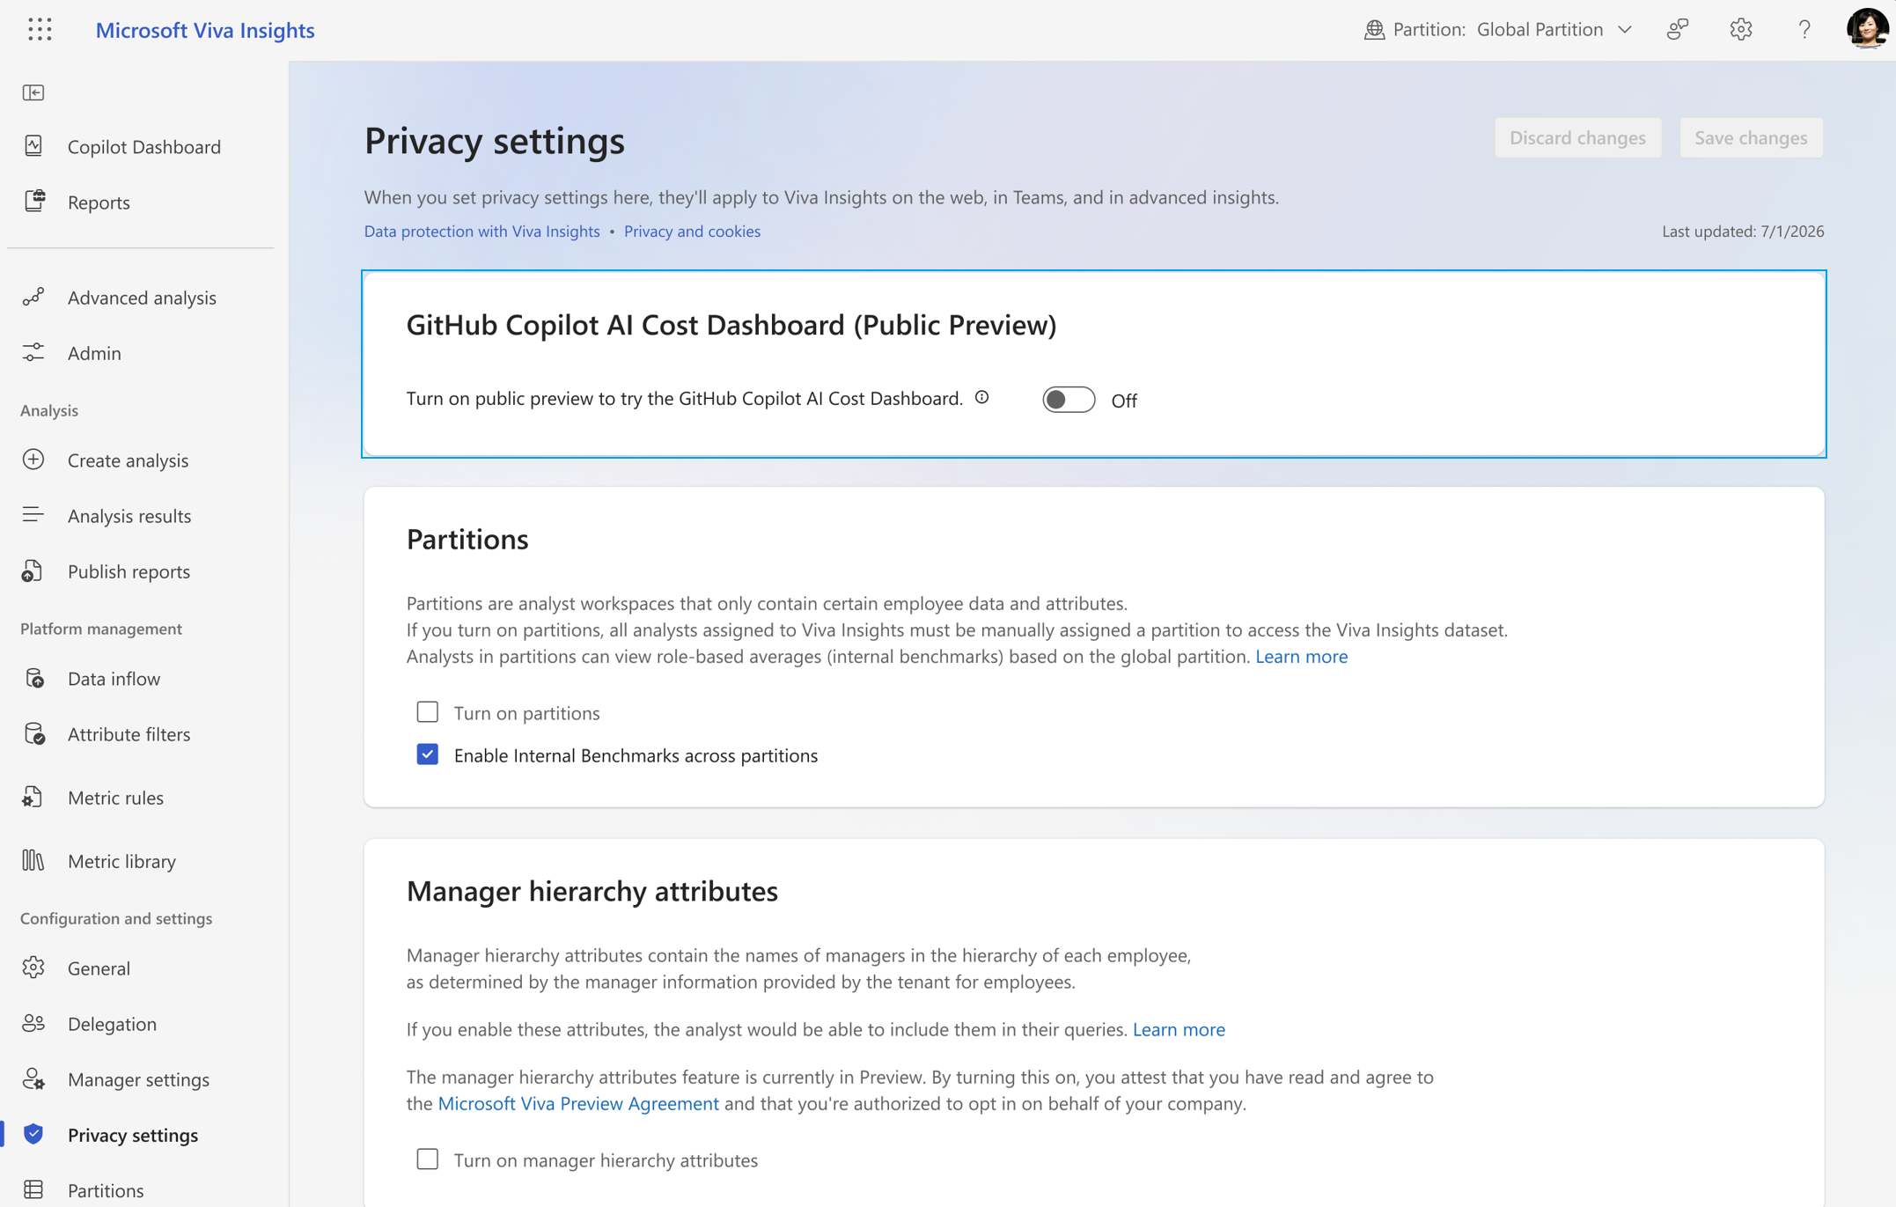Open the Admin menu item
The image size is (1896, 1207).
[94, 353]
